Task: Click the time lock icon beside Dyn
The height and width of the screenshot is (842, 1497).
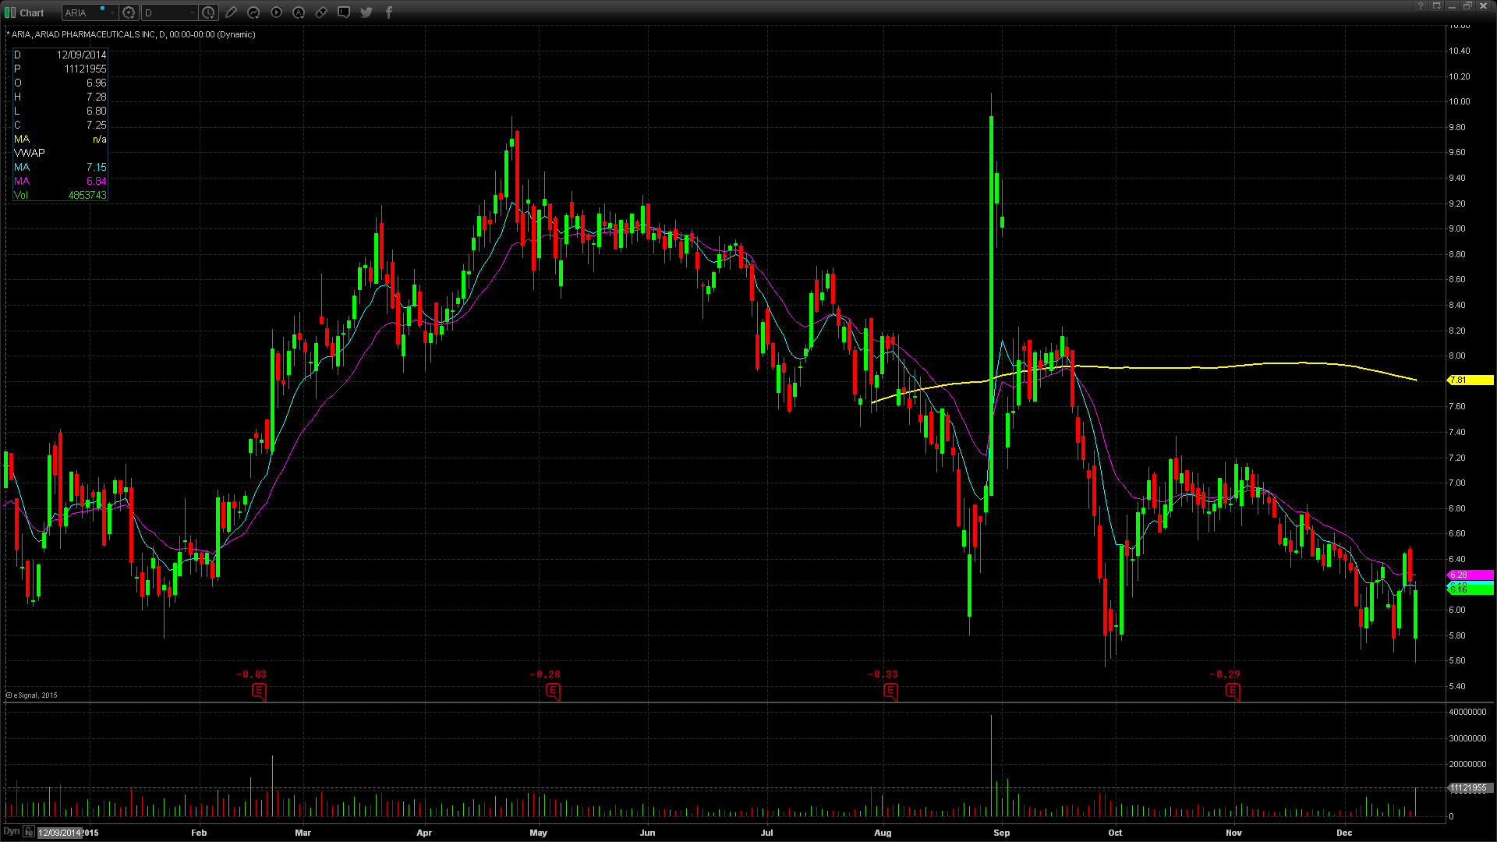Action: 29,831
